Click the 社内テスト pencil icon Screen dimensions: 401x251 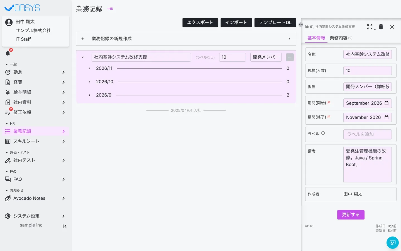coord(8,160)
